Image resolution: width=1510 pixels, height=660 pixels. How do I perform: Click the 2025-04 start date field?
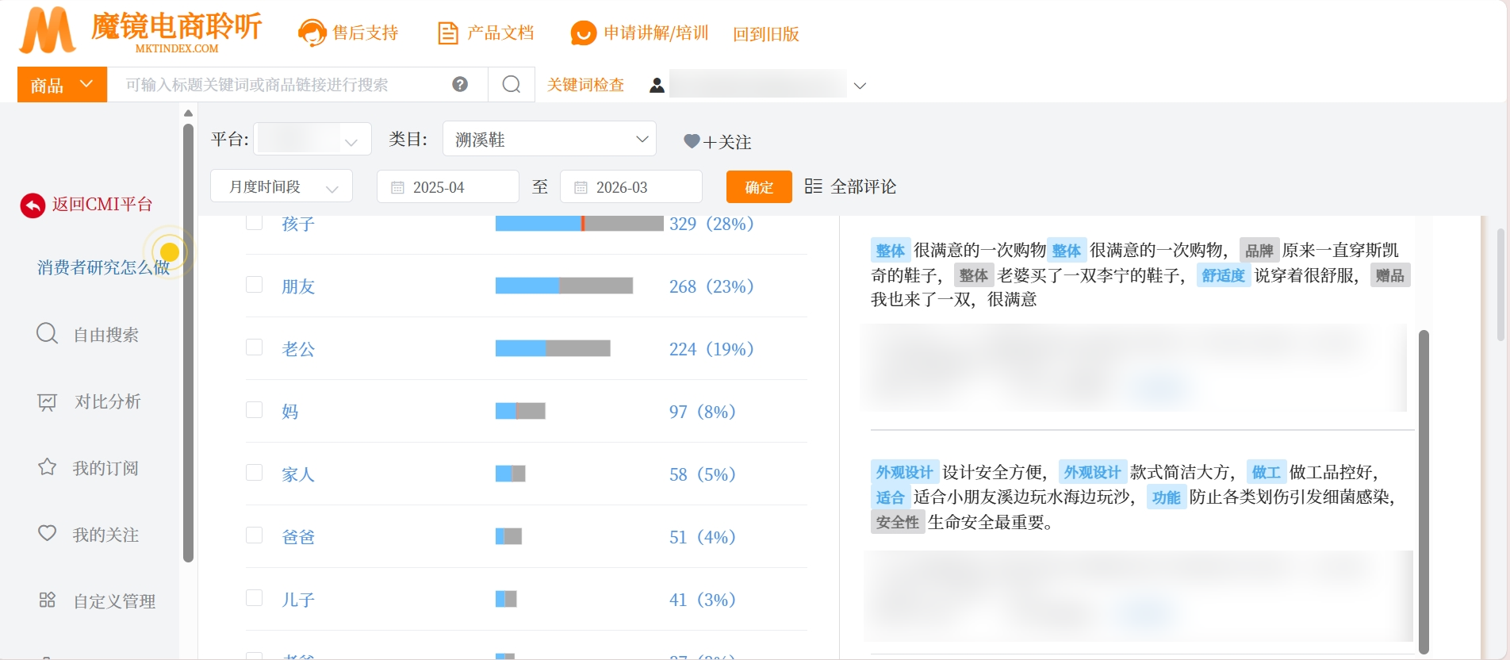[x=448, y=186]
